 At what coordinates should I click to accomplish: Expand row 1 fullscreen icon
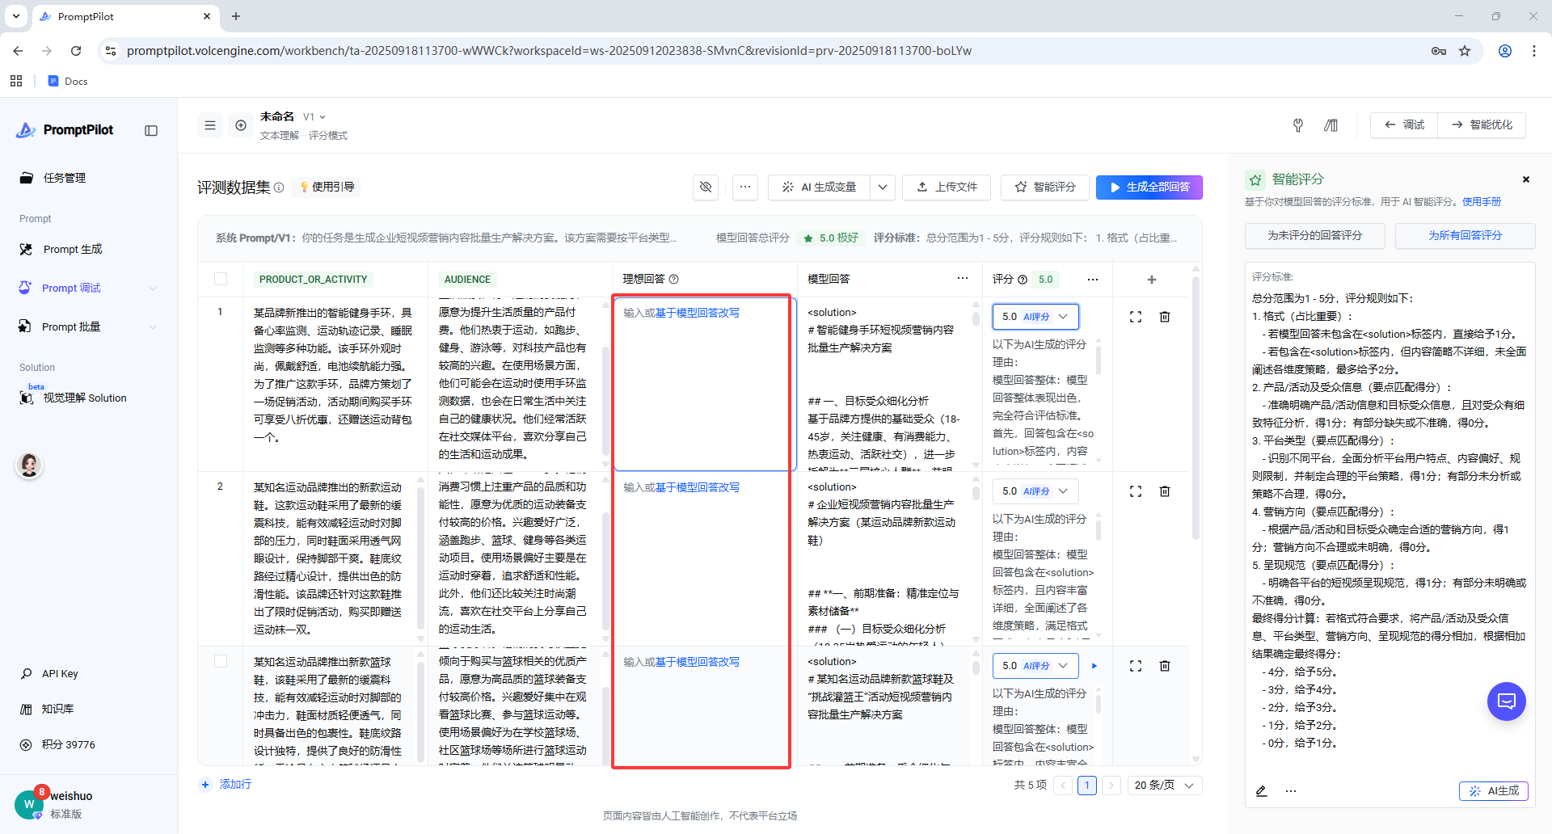(x=1136, y=317)
